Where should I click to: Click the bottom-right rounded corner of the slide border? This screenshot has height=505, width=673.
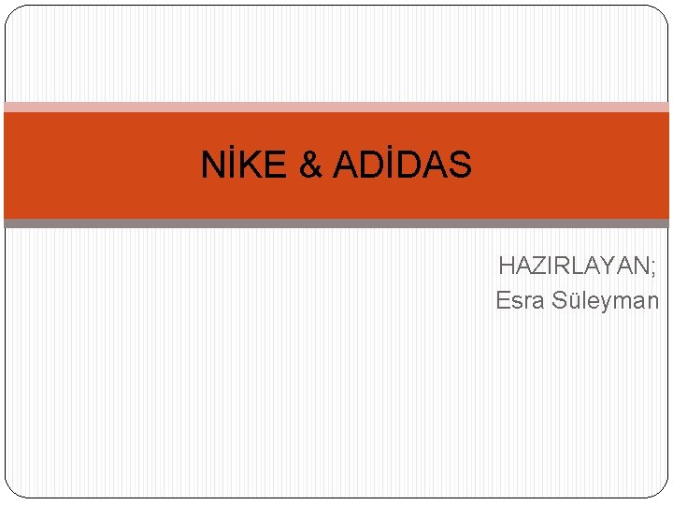[x=660, y=489]
